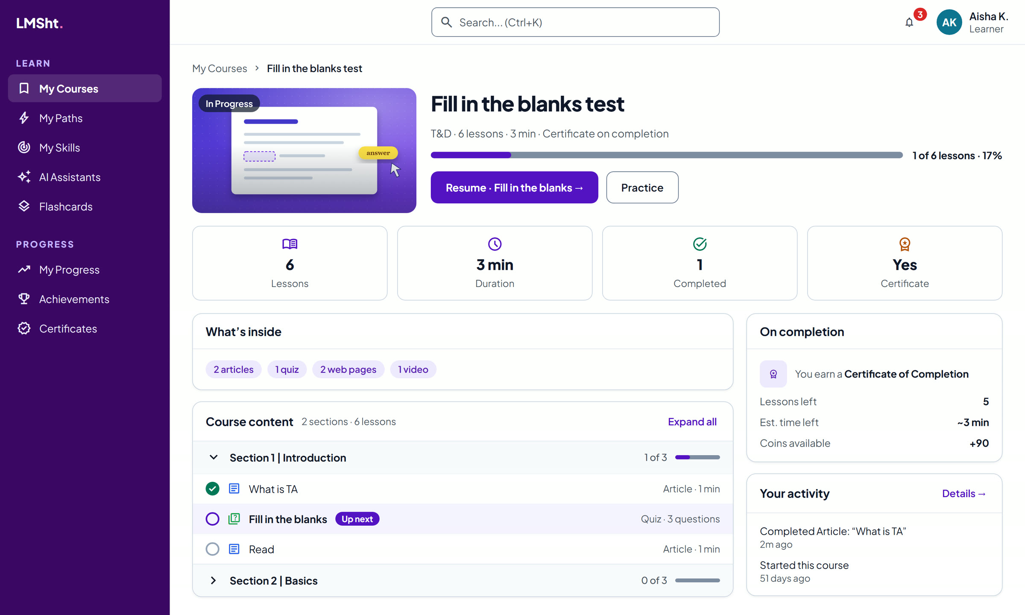
Task: Go to Achievements menu item
Action: click(x=85, y=299)
